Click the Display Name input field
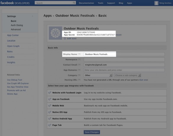The image size is (173, 136). (124, 54)
